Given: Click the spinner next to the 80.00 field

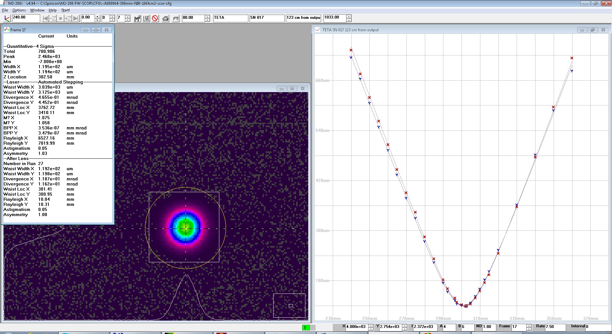Looking at the screenshot, I should 208,18.
